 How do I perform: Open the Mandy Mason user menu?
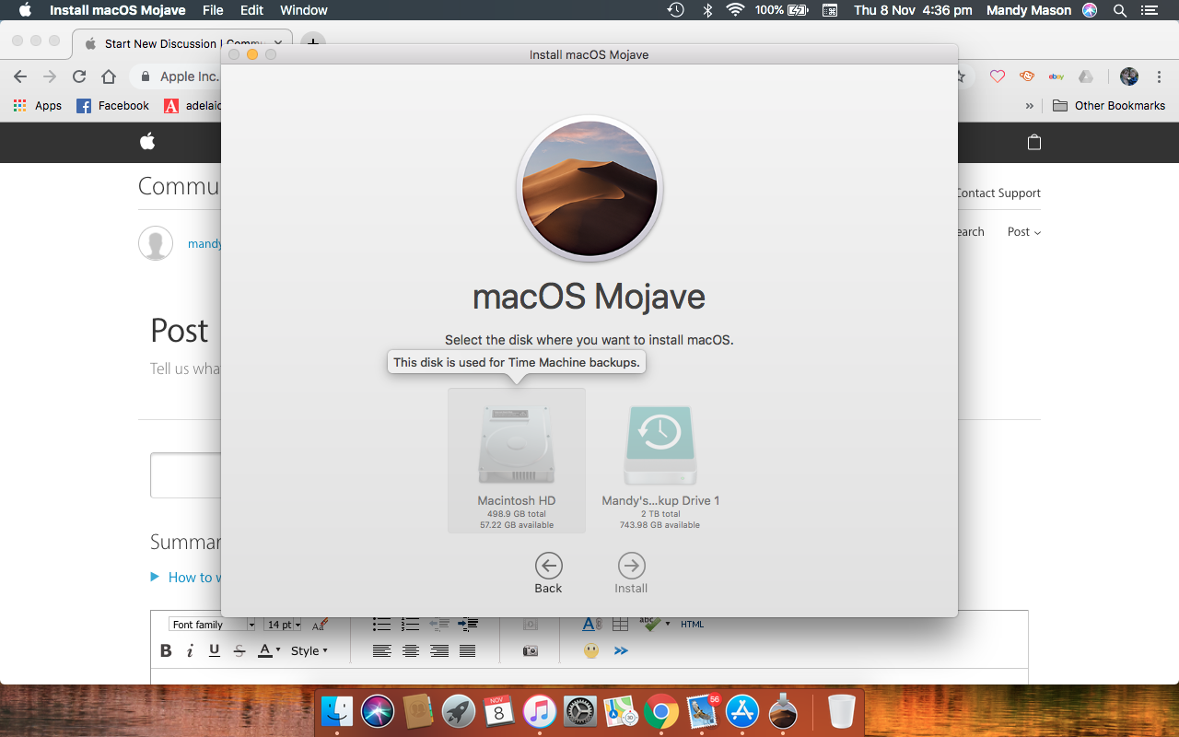pyautogui.click(x=1029, y=10)
